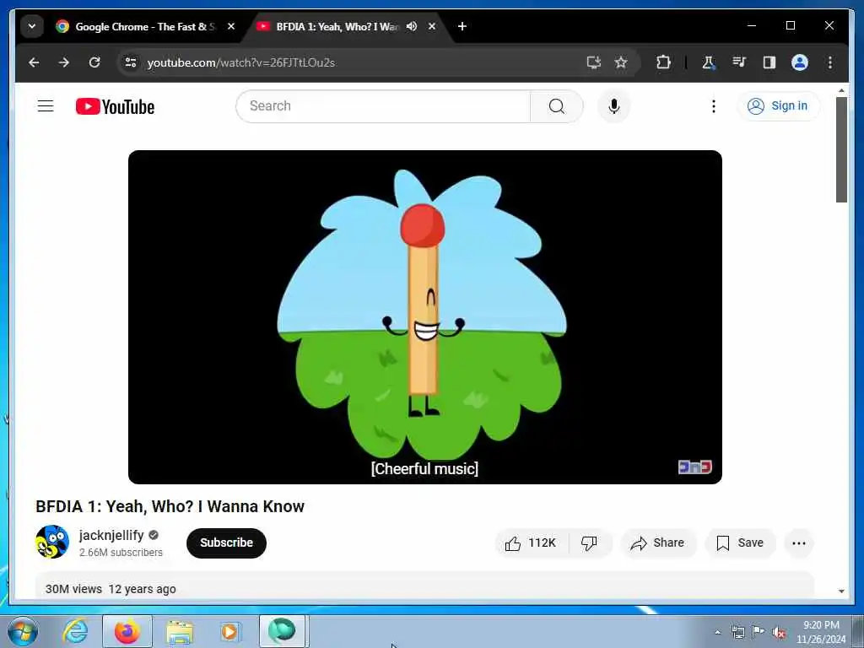Share the video
The image size is (864, 648).
pos(658,543)
